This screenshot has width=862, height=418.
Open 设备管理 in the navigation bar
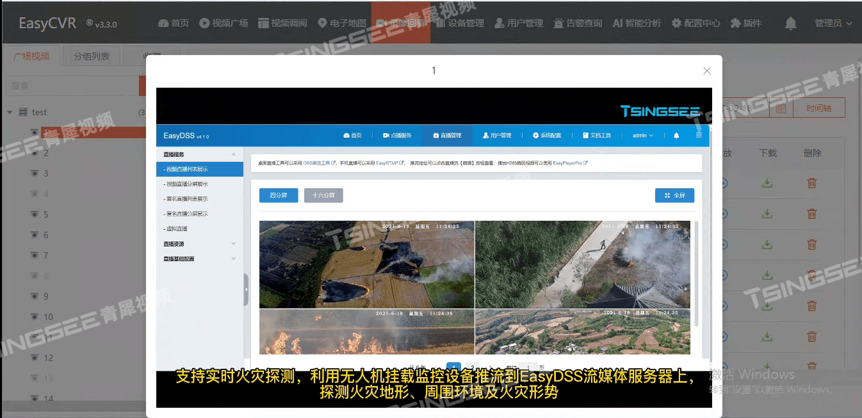click(460, 23)
